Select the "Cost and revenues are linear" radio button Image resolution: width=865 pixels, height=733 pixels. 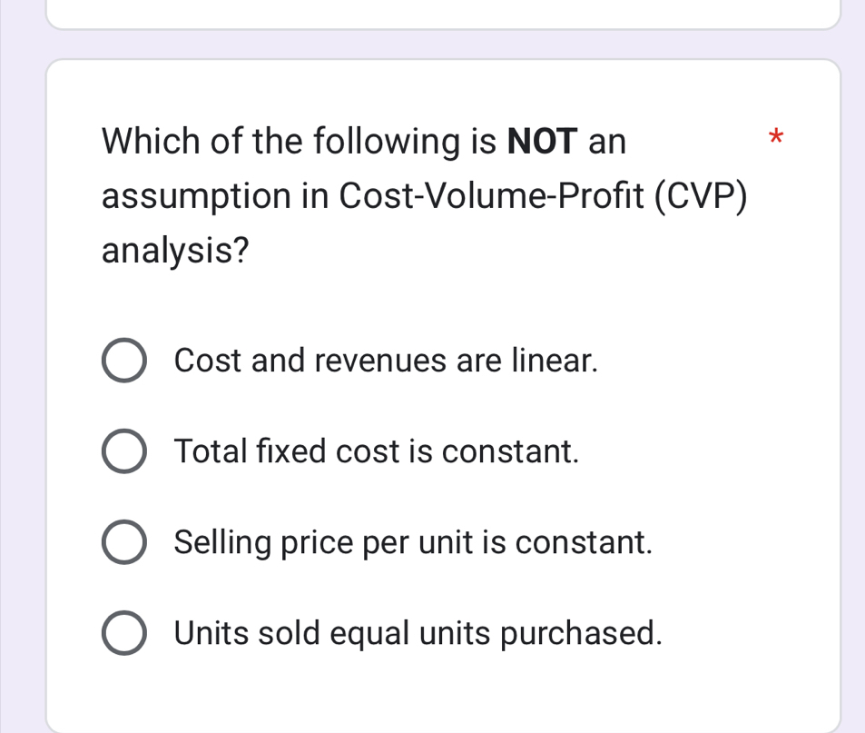pyautogui.click(x=123, y=362)
